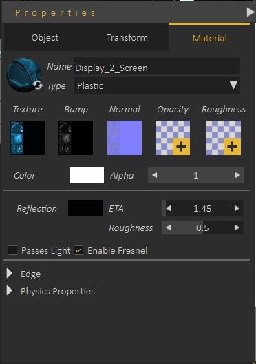Image resolution: width=256 pixels, height=364 pixels.
Task: Open the Texture map thumbnail
Action: tap(28, 138)
